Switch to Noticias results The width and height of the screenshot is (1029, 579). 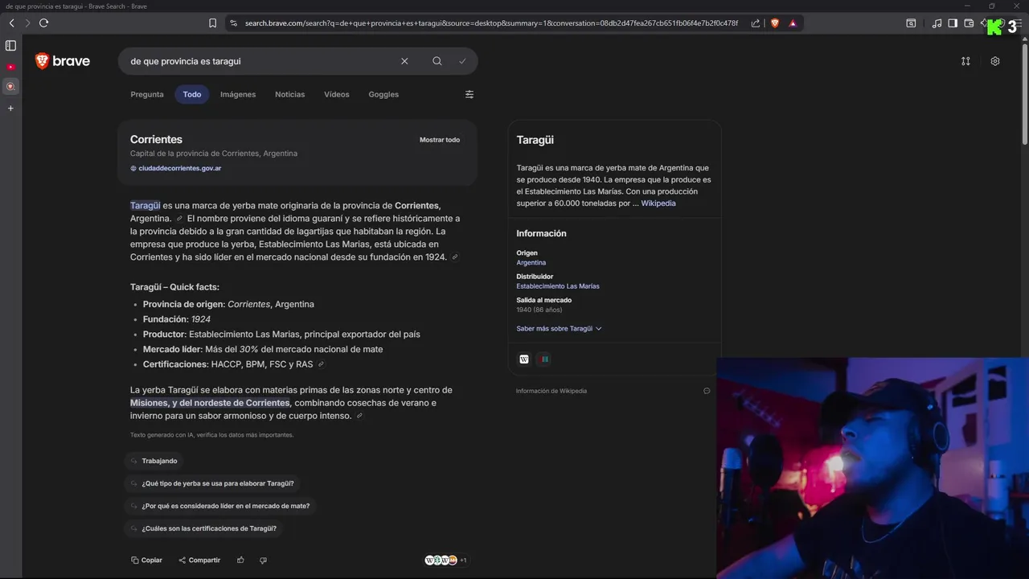pyautogui.click(x=290, y=94)
